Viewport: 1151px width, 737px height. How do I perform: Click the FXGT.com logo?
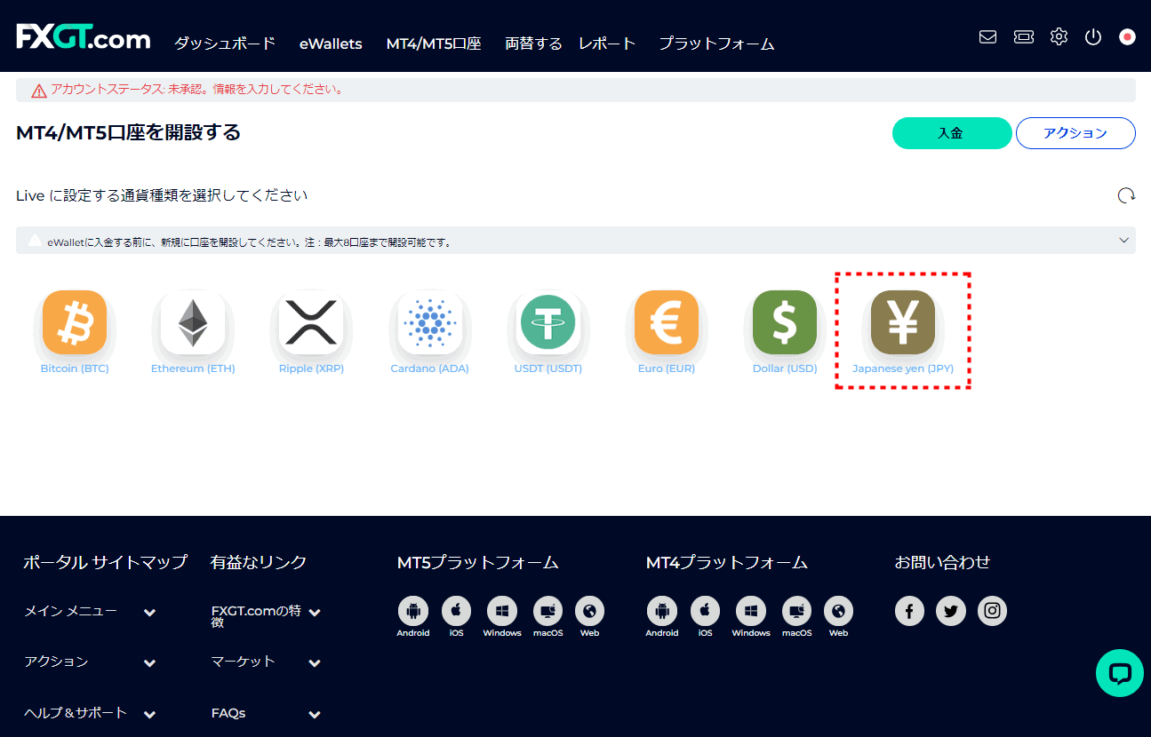(x=84, y=37)
